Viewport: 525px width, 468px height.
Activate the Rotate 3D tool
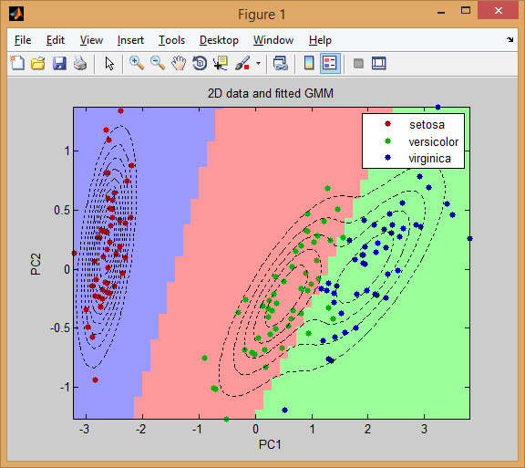(x=200, y=63)
